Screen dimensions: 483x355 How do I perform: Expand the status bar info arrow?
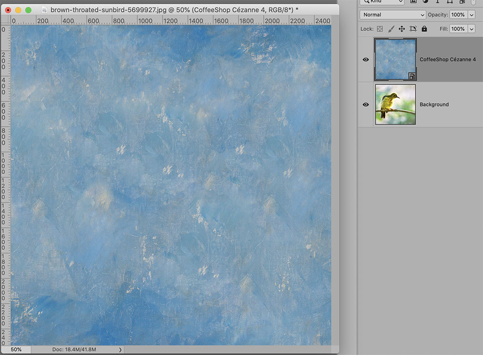[x=120, y=350]
